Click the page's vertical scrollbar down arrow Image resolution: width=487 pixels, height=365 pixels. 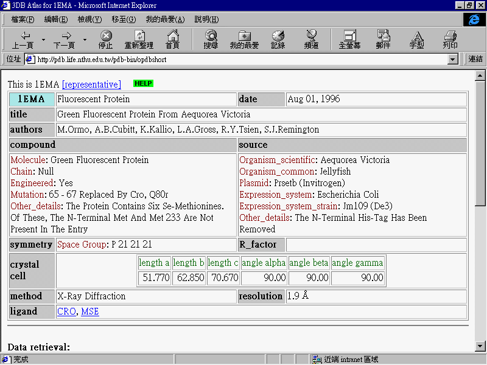[x=480, y=346]
